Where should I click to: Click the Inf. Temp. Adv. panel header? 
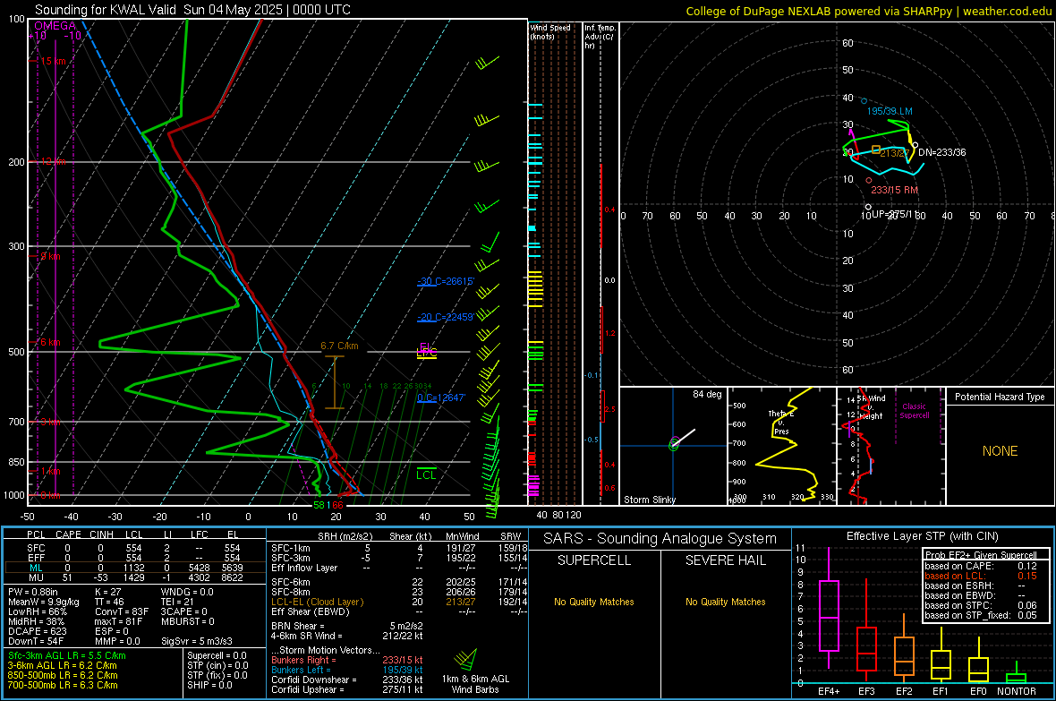[x=599, y=37]
